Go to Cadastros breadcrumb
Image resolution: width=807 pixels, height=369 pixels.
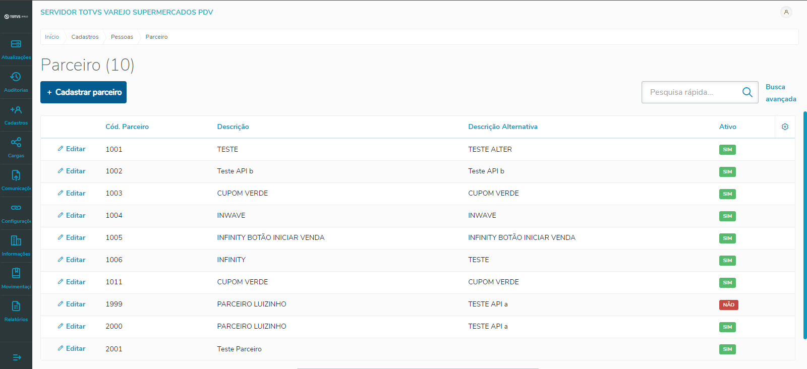coord(85,37)
